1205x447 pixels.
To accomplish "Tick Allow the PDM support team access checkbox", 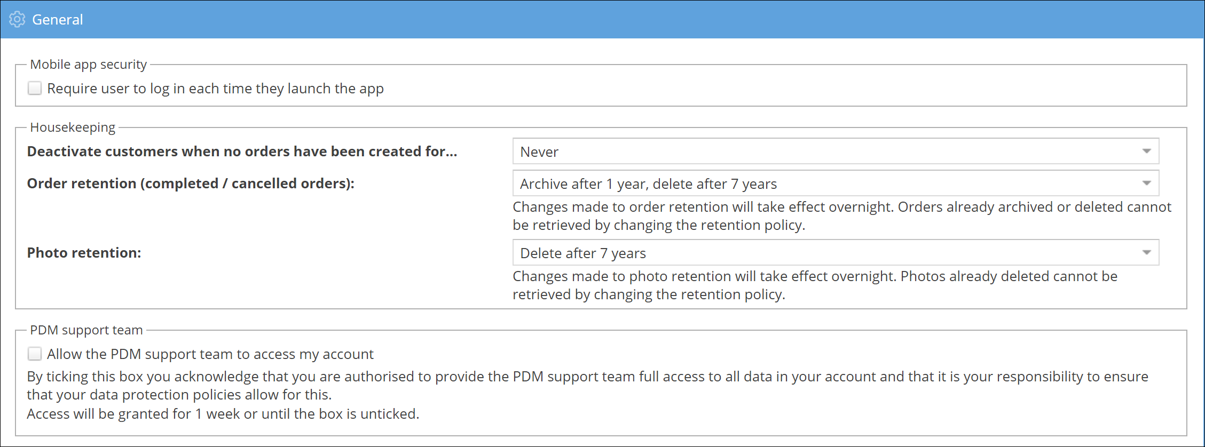I will 35,354.
